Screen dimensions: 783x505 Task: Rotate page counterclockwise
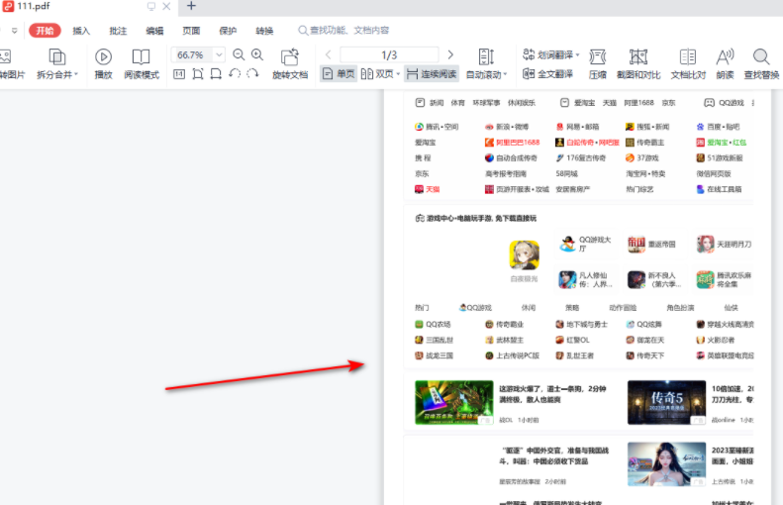[235, 74]
